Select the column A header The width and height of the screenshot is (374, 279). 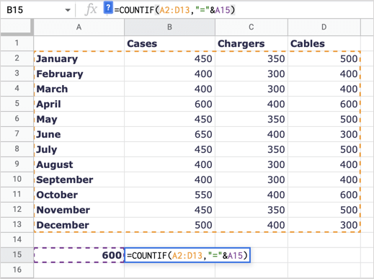[79, 27]
